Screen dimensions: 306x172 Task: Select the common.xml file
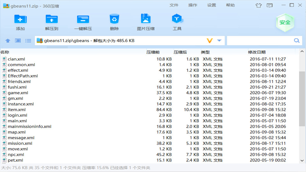click(21, 65)
